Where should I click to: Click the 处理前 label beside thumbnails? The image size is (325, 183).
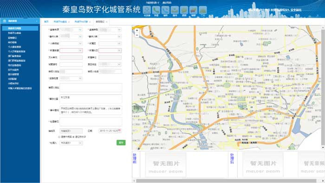pos(135,158)
